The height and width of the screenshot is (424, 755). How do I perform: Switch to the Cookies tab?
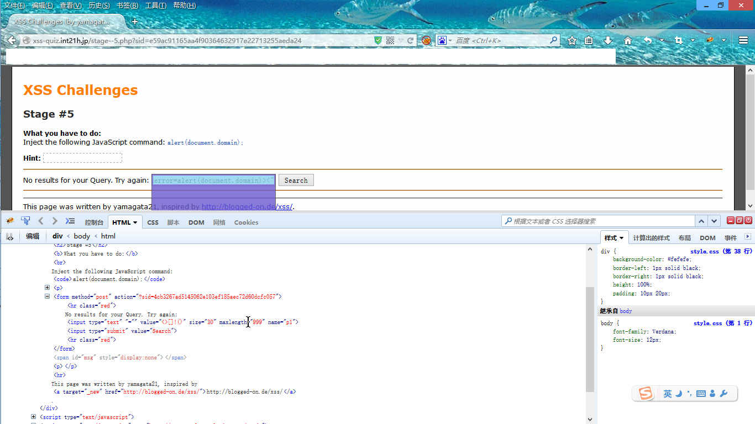click(246, 222)
